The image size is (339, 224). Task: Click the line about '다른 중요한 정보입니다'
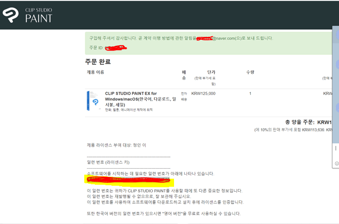point(164,191)
